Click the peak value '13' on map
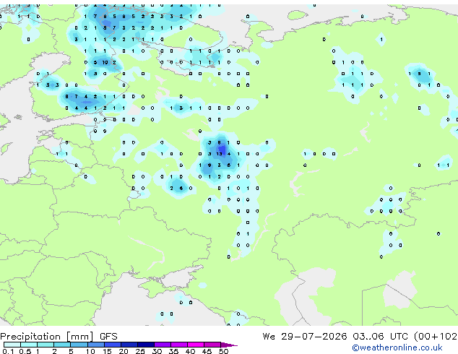Viewport: 458px width, 354px height. click(219, 154)
